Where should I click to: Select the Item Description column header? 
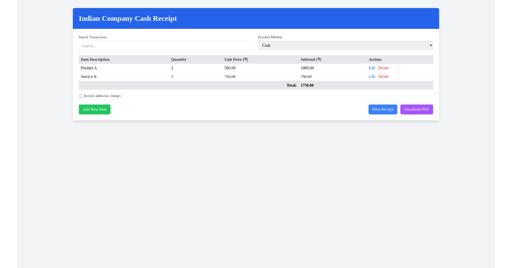pos(95,60)
